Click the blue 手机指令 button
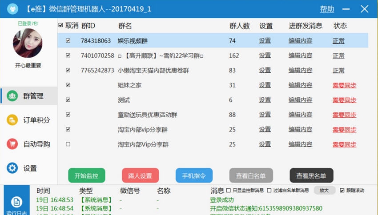 (194, 175)
